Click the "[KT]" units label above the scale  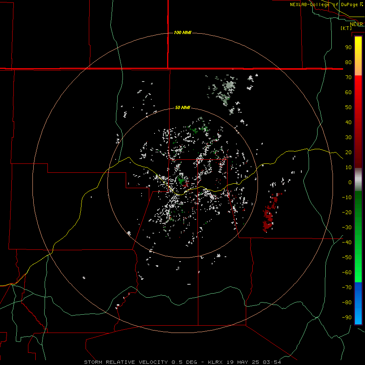pos(346,28)
